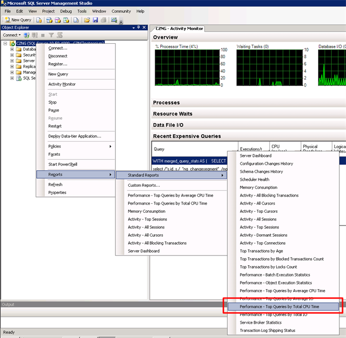
Task: Click the Analysis Services DMX Query icon
Action: (57, 20)
